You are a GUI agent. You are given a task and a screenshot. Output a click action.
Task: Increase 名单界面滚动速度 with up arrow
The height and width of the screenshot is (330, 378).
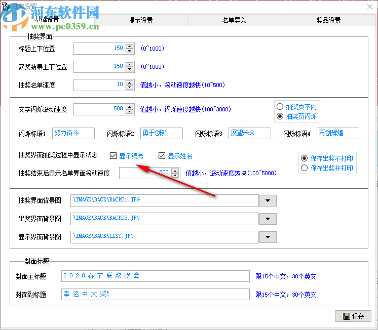(x=175, y=171)
